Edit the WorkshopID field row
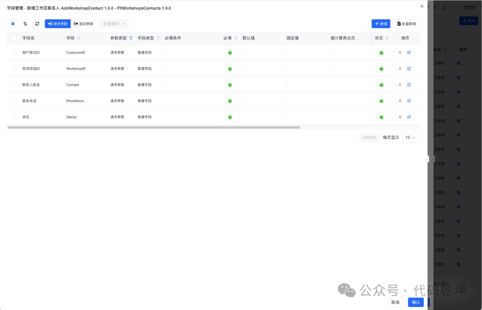 (409, 69)
